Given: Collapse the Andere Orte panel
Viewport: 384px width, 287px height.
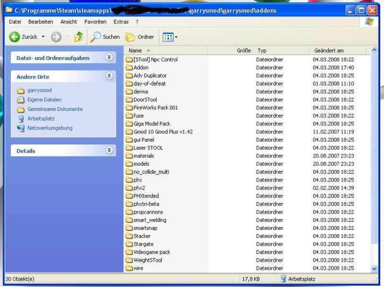Looking at the screenshot, I should tap(109, 76).
